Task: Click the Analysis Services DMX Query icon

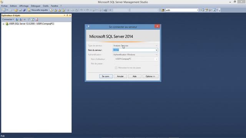Action: pos(59,10)
